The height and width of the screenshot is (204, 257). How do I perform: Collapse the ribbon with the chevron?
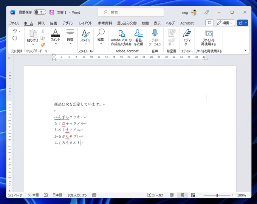click(x=245, y=50)
